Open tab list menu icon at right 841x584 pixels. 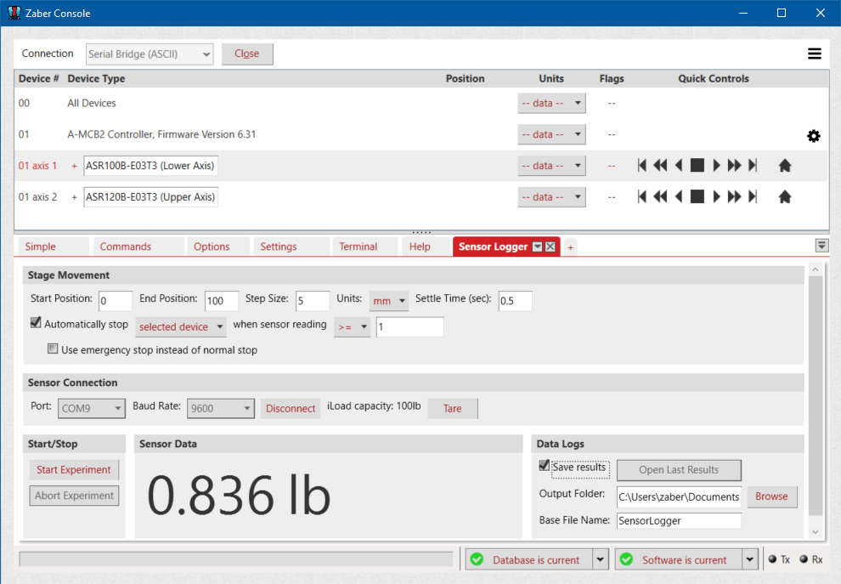821,246
